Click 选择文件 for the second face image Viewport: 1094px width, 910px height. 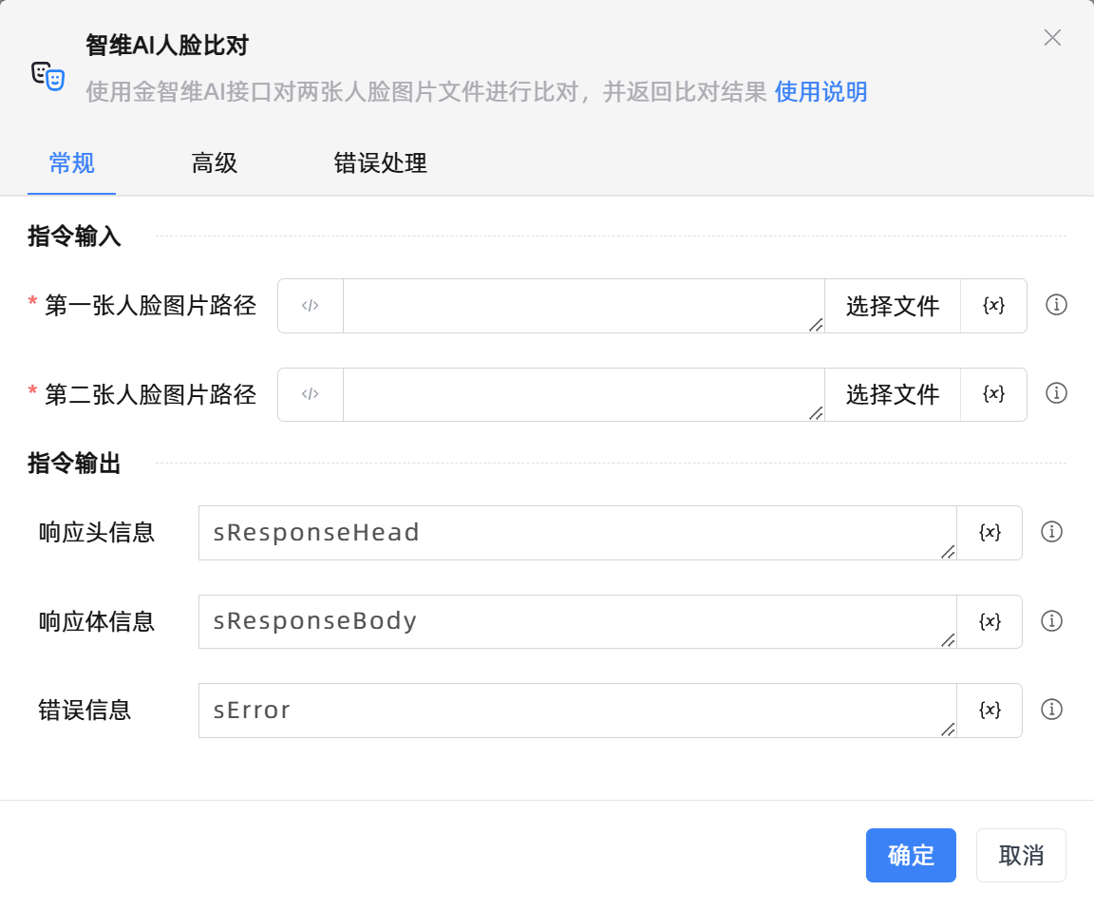coord(893,394)
